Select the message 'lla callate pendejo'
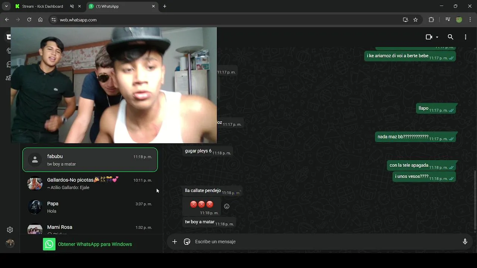The image size is (477, 268). click(x=212, y=191)
